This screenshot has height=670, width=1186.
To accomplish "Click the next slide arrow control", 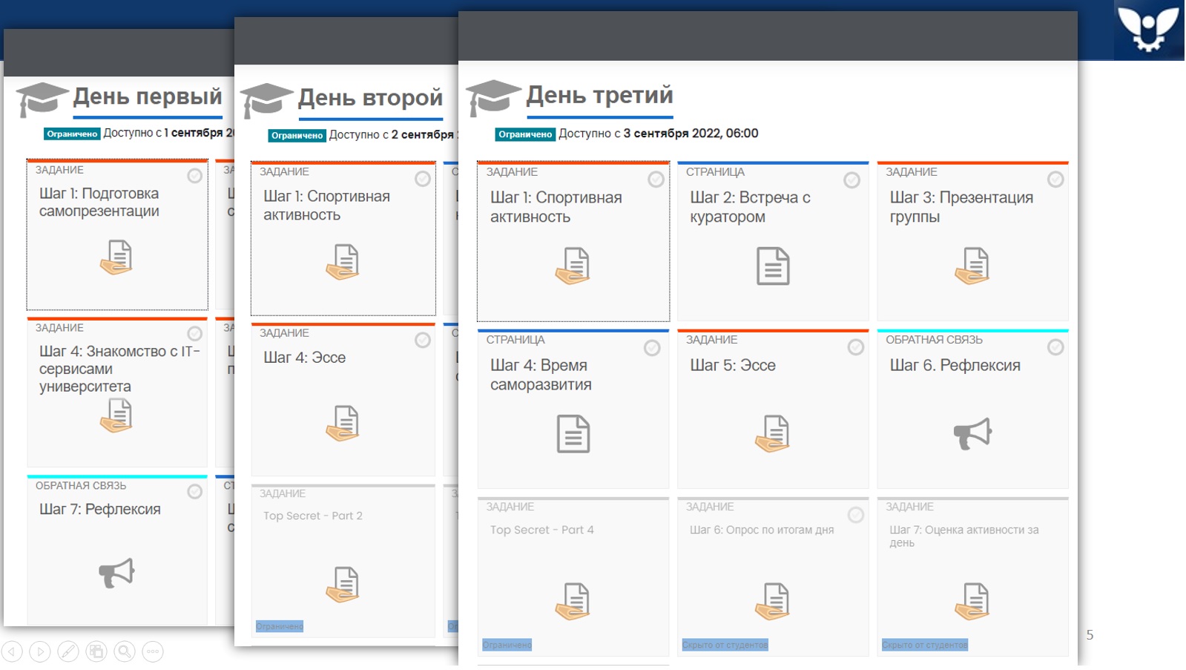I will click(40, 651).
